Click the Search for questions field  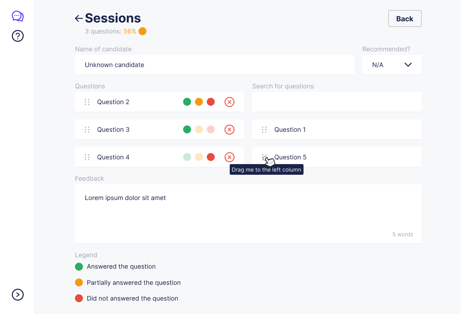click(336, 102)
